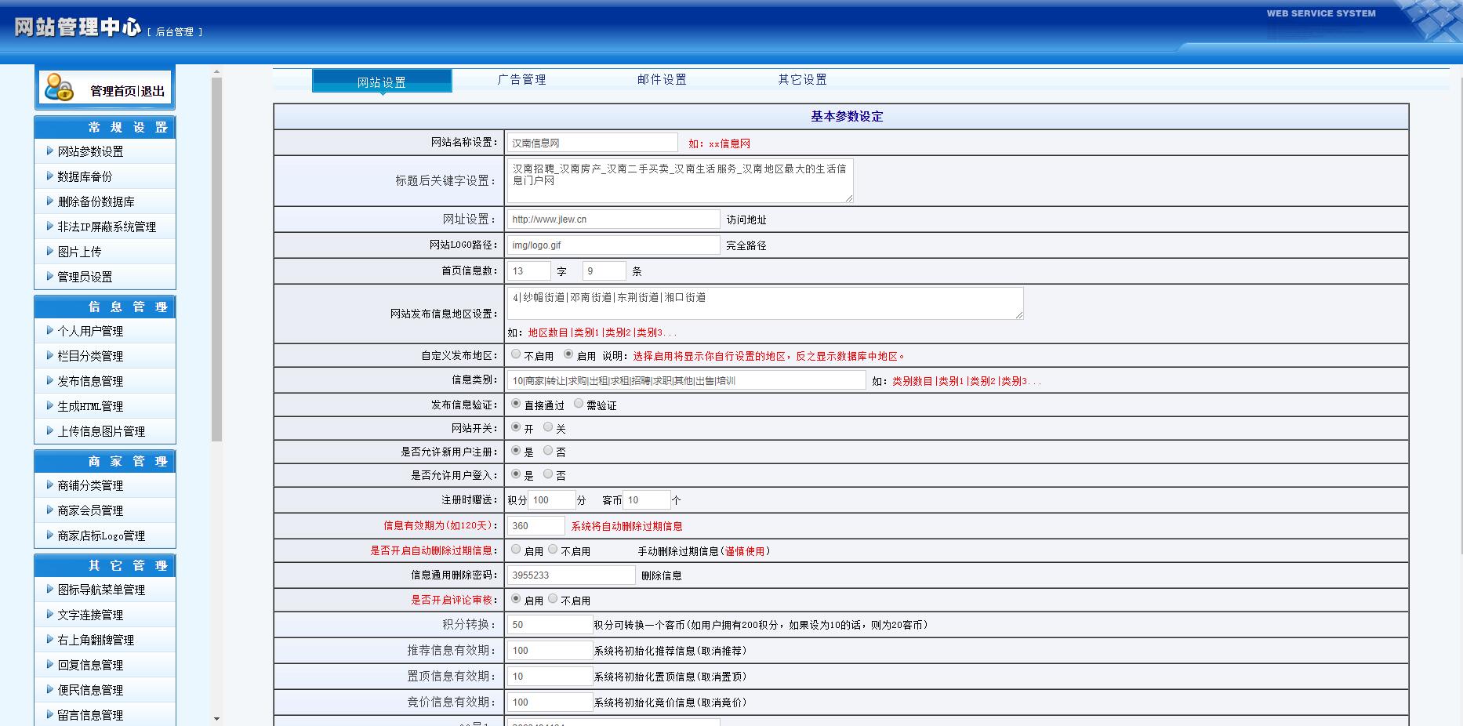Open 删除备份数据库 sidebar item
1463x726 pixels.
pos(96,201)
